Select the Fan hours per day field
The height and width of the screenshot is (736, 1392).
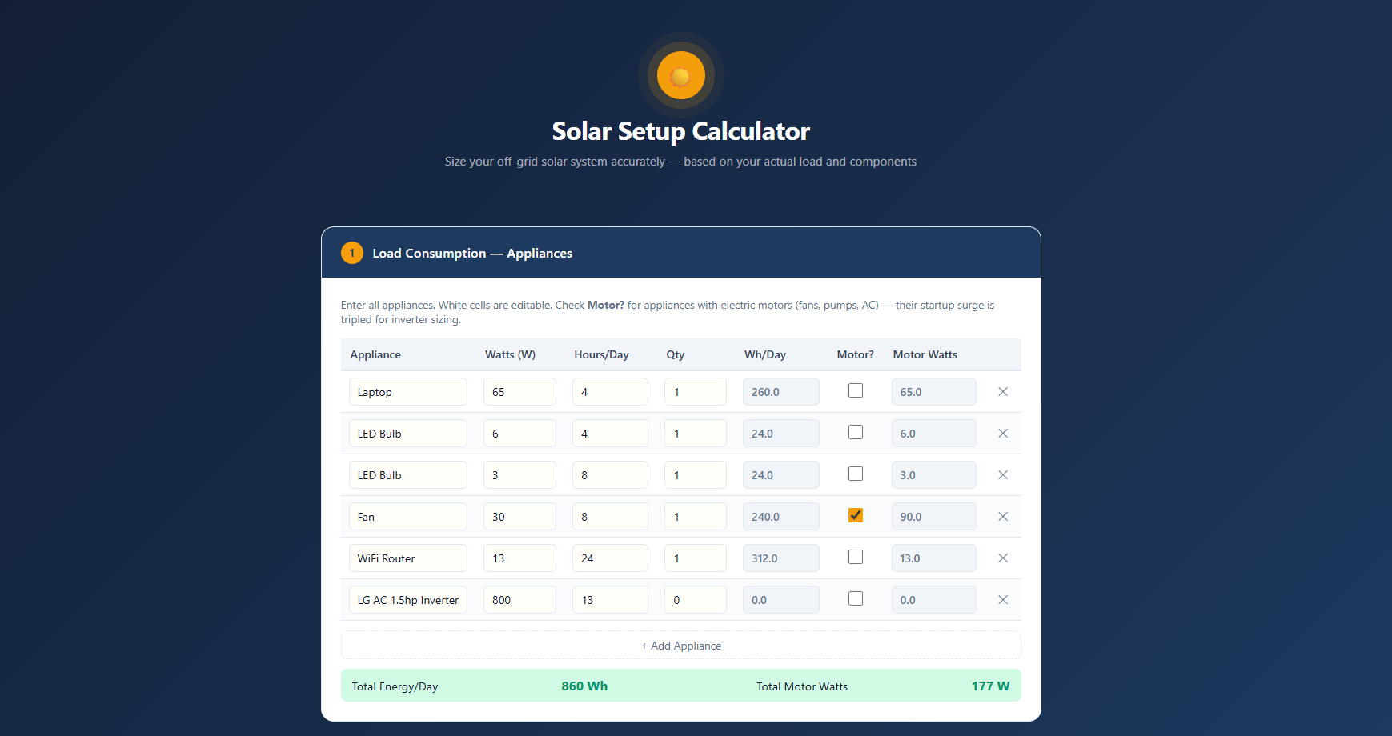610,517
